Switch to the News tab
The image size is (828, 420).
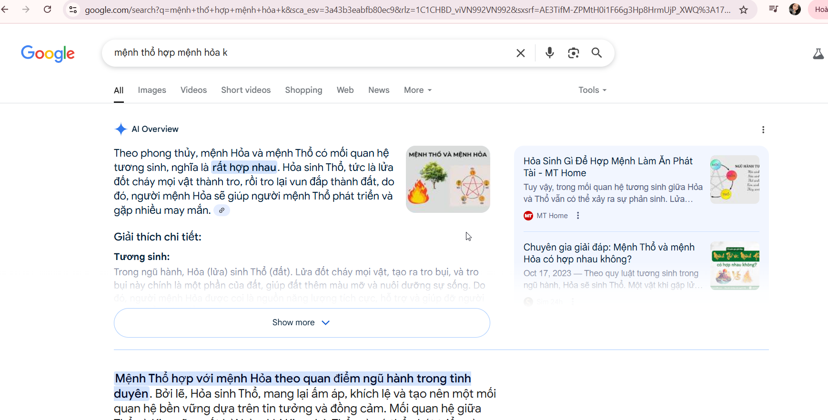coord(379,90)
